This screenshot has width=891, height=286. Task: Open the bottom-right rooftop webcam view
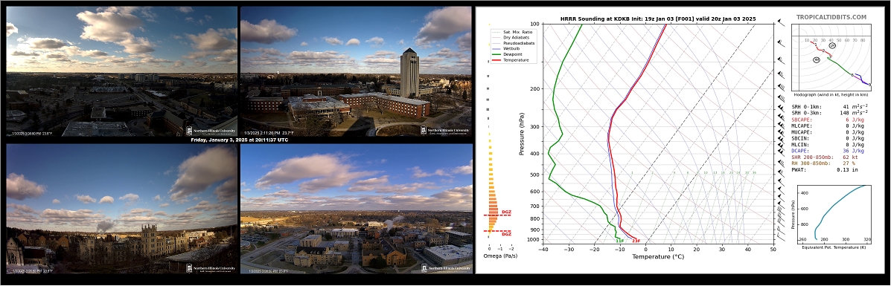point(356,208)
